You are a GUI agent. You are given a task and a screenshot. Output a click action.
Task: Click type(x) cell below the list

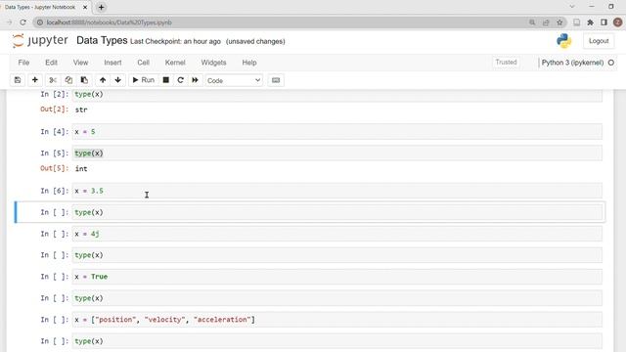pyautogui.click(x=336, y=341)
